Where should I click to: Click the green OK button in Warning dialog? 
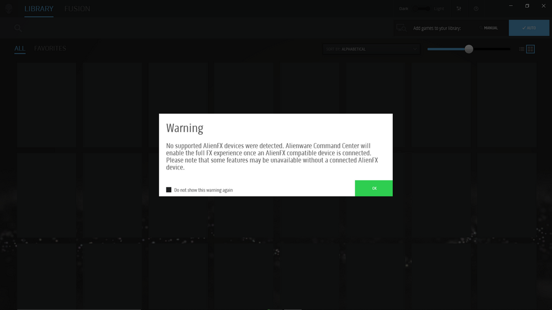coord(374,189)
